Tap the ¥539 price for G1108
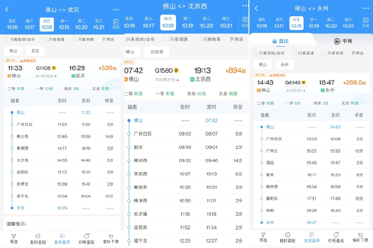The height and width of the screenshot is (248, 373). point(107,68)
